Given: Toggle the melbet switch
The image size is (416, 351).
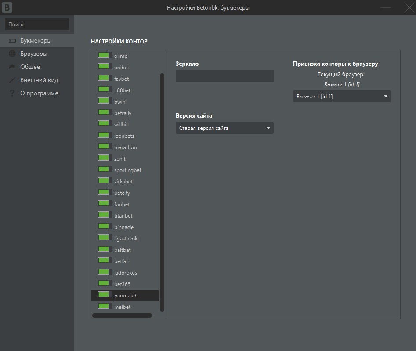Looking at the screenshot, I should [x=105, y=306].
